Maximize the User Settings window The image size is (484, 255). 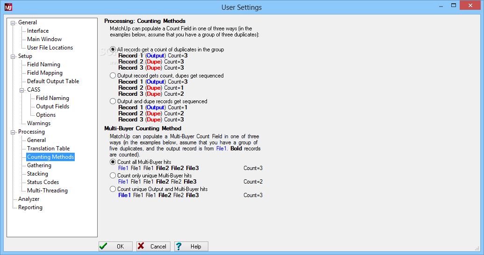[x=454, y=5]
